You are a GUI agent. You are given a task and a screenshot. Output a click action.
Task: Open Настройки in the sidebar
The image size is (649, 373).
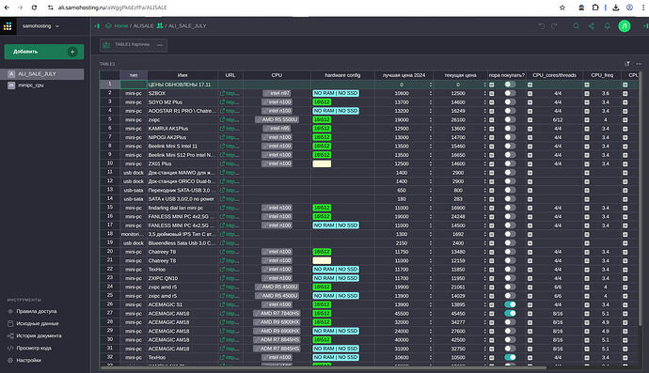[x=28, y=360]
